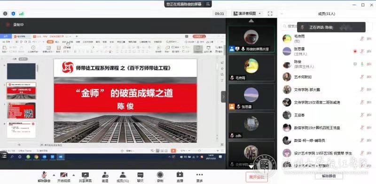Toggle camera icon for 陈俊 in member list
Image resolution: width=376 pixels, height=184 pixels.
pos(369,64)
